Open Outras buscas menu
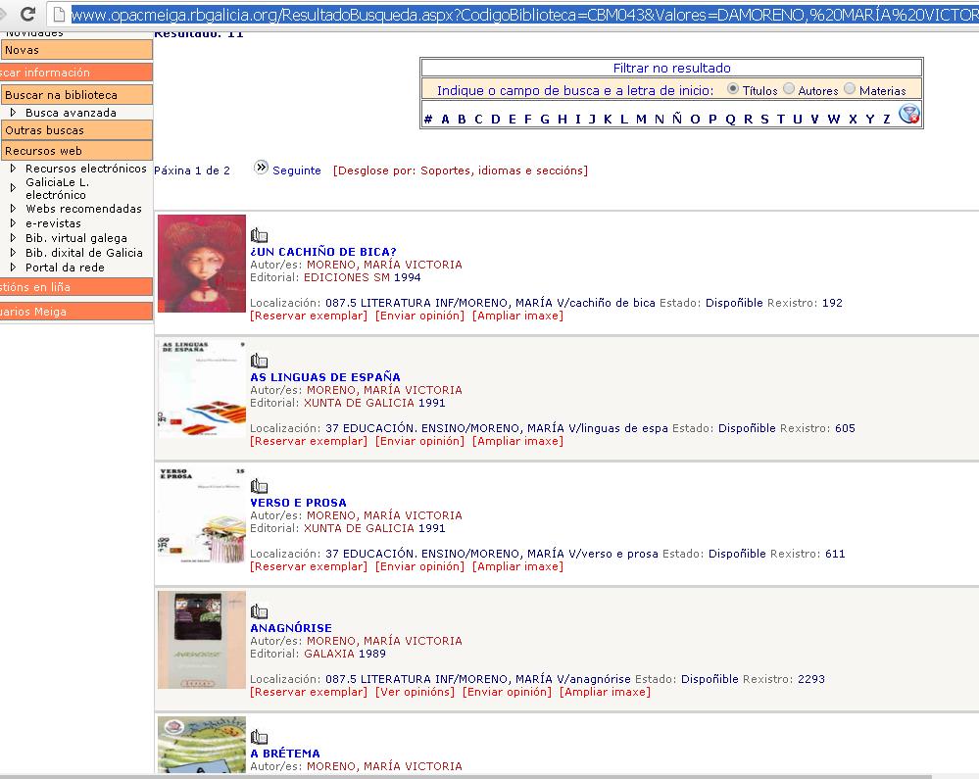Screen dimensions: 979x779 [x=76, y=130]
